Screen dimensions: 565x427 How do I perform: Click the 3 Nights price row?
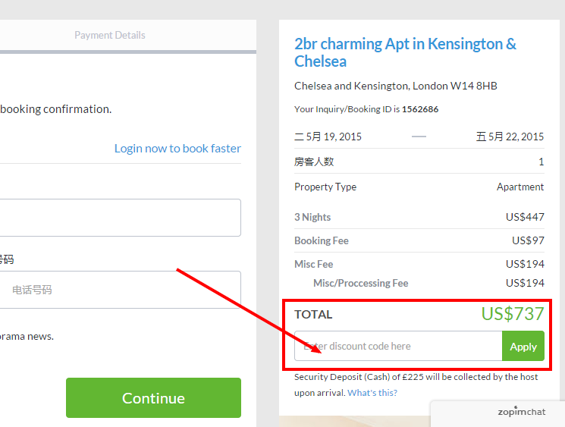(x=419, y=217)
